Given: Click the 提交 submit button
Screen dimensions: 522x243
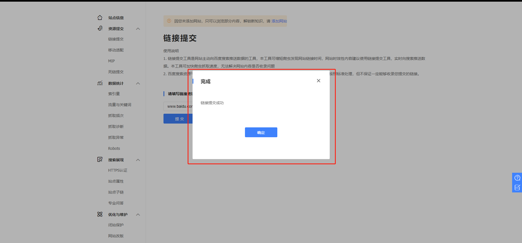Looking at the screenshot, I should pos(178,119).
